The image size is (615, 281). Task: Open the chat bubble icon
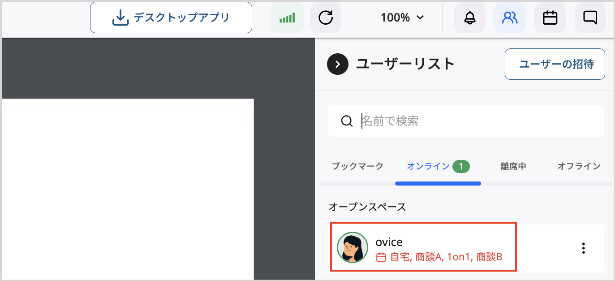[x=590, y=17]
